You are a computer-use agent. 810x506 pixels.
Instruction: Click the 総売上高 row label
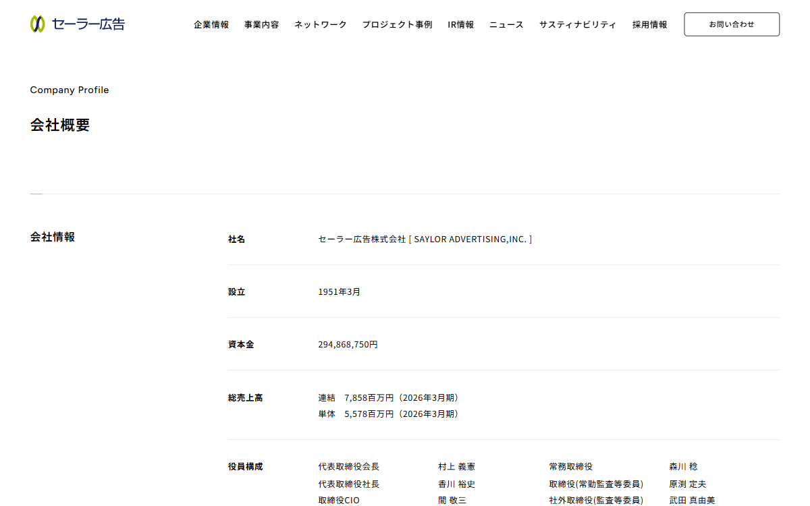[x=246, y=398]
